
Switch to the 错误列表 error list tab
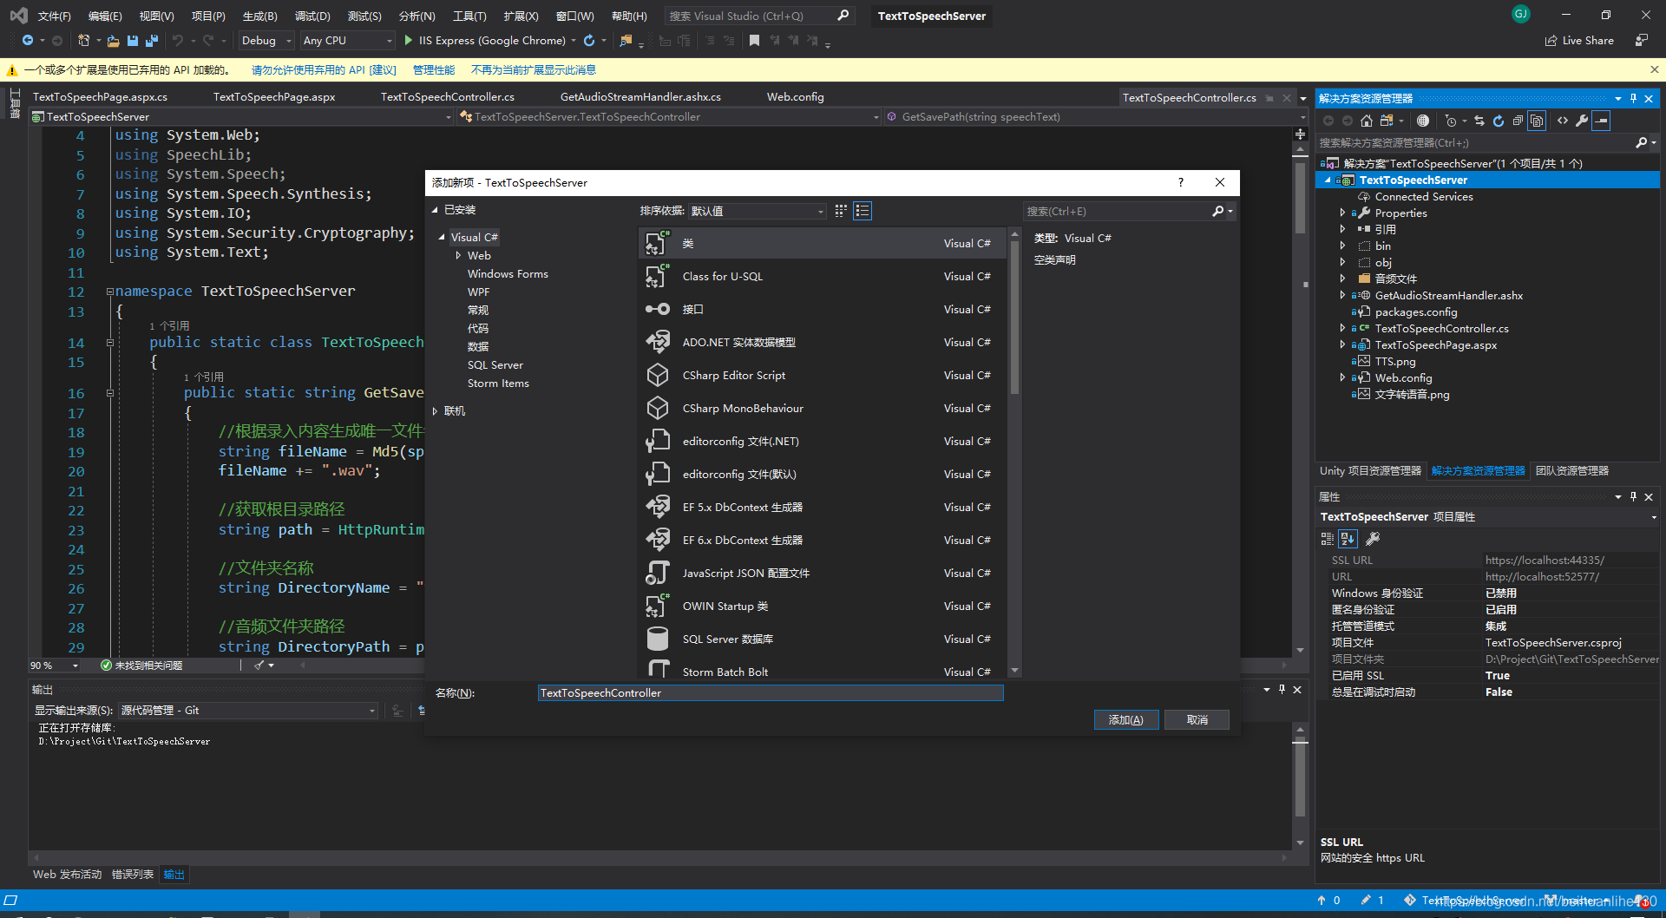click(x=133, y=874)
